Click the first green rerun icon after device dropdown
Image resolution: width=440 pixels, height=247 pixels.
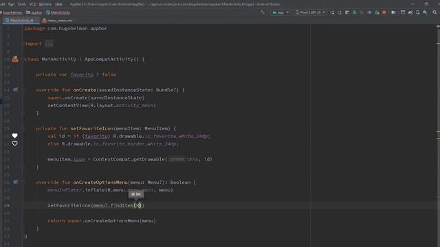pos(332,12)
